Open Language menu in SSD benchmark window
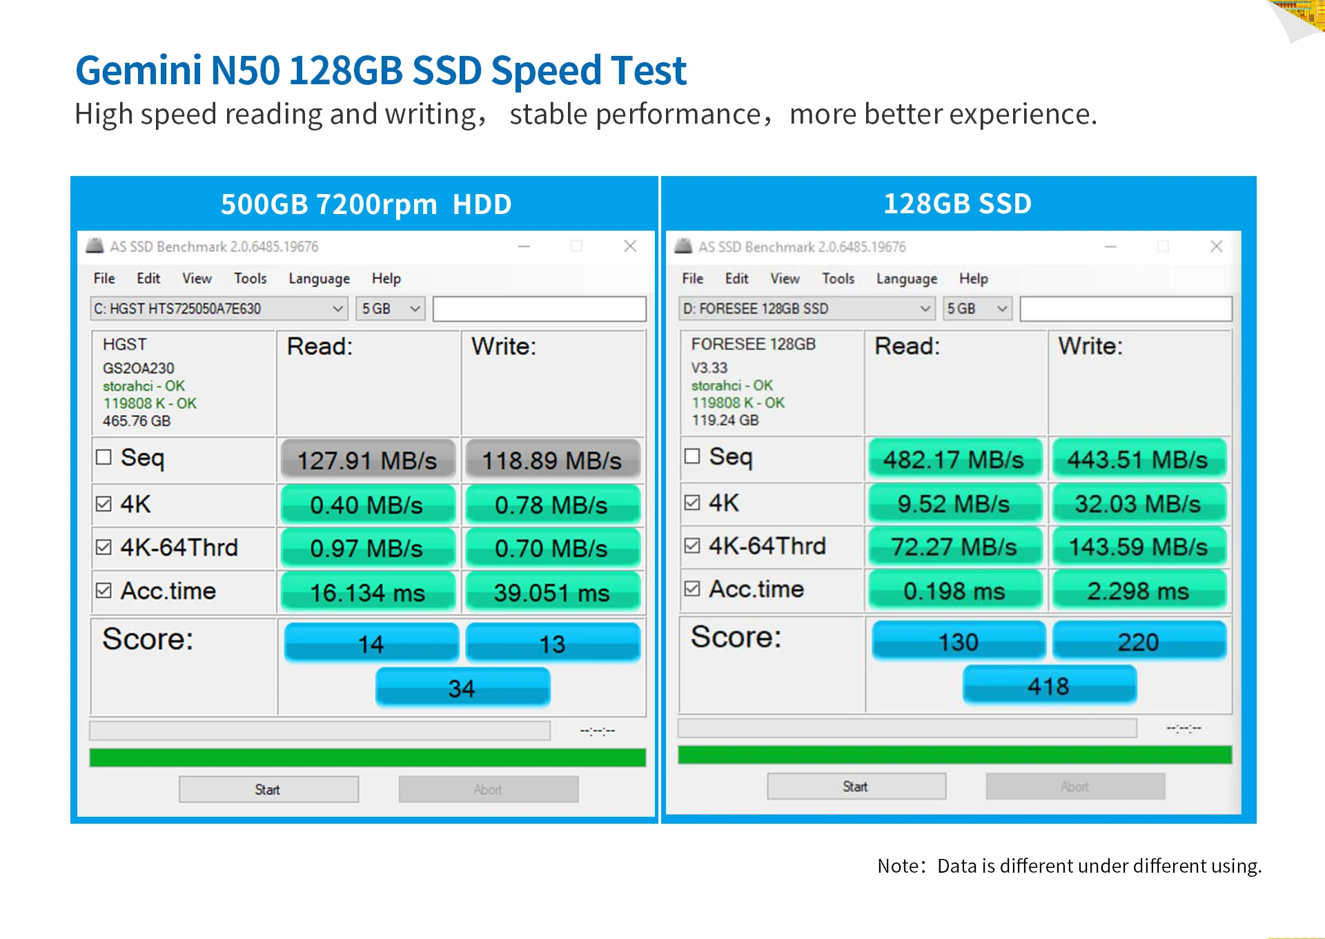Screen dimensions: 1325x939 (x=906, y=279)
